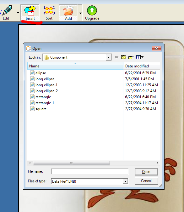This screenshot has height=212, width=184.
Task: Open the Insert shapes tool
Action: point(30,13)
